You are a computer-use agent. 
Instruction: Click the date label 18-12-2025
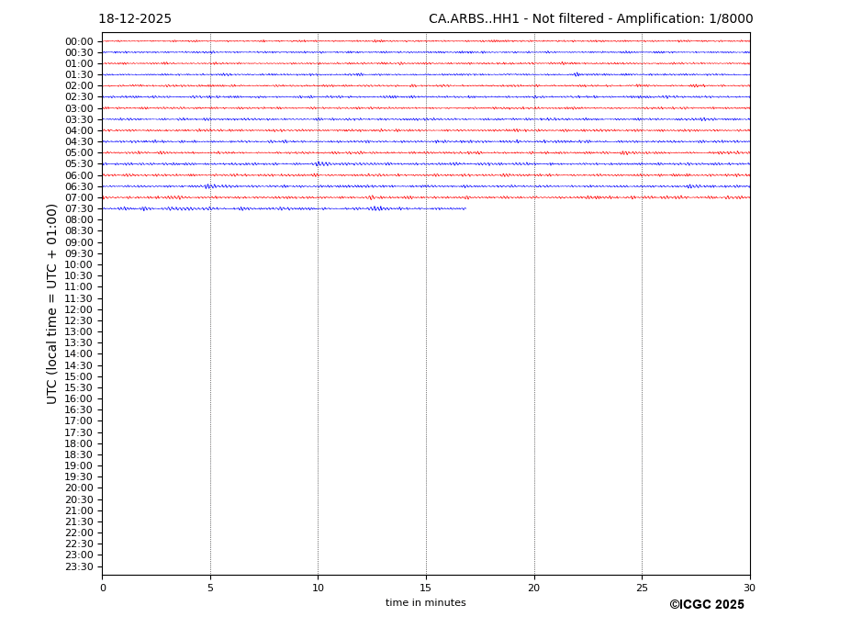(135, 19)
